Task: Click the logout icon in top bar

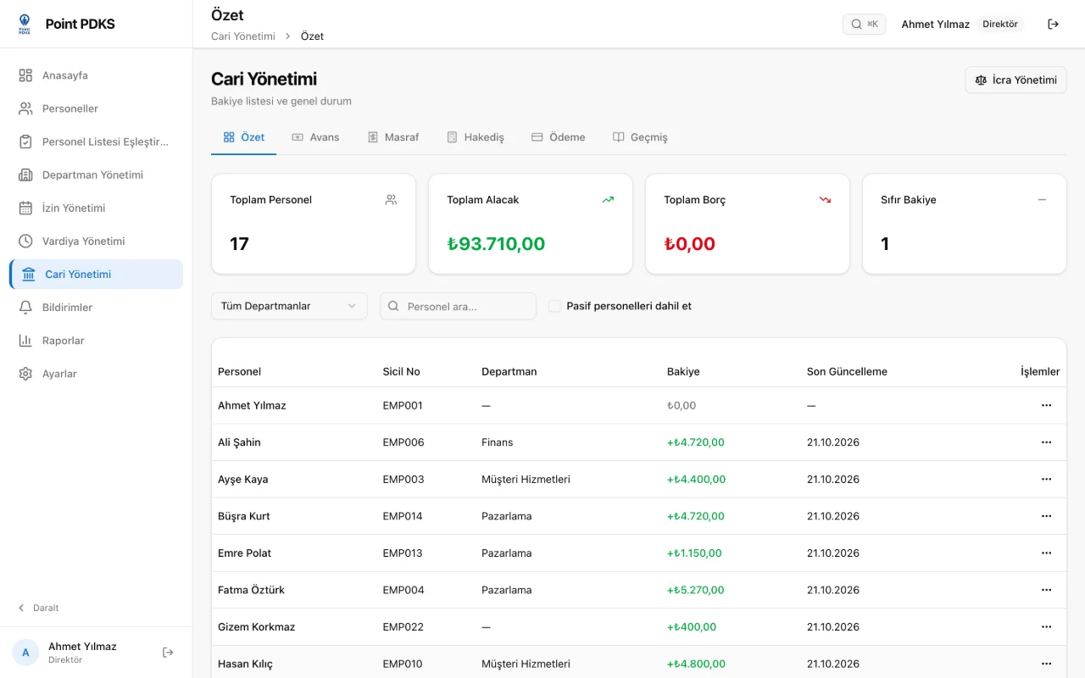Action: [1054, 24]
